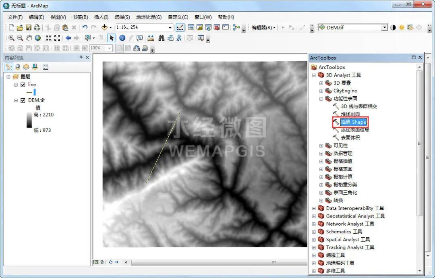
Task: Select the Zoom In tool
Action: 11,38
